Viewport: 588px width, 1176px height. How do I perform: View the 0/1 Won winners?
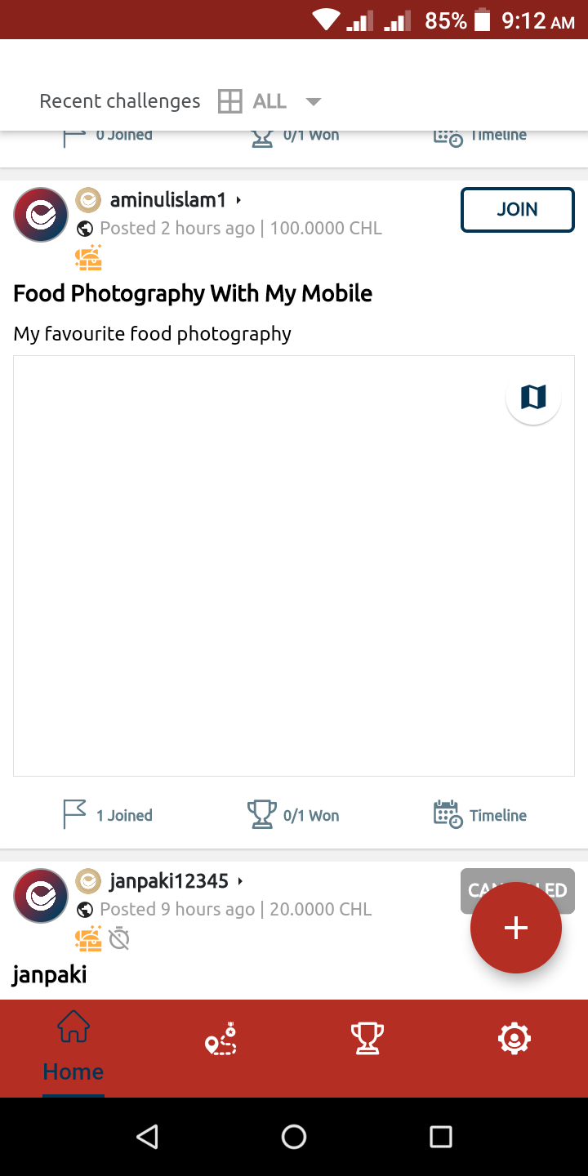pyautogui.click(x=294, y=815)
